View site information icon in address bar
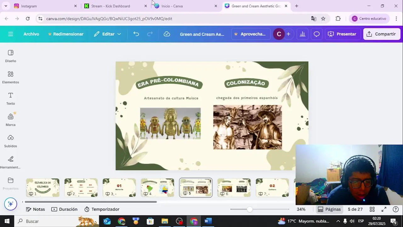 pyautogui.click(x=40, y=19)
